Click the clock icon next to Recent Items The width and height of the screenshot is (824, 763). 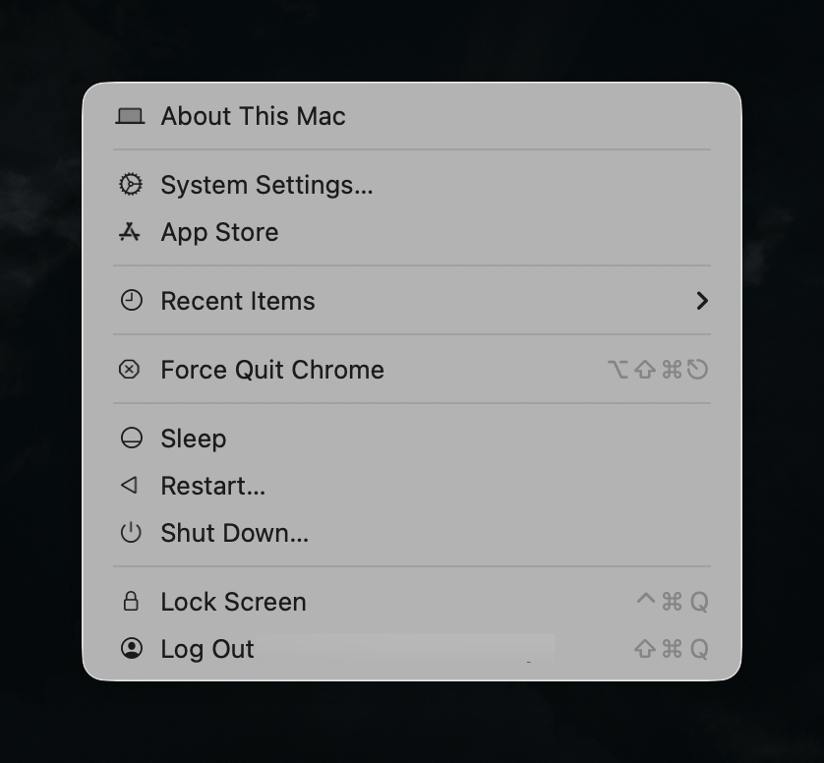click(131, 301)
